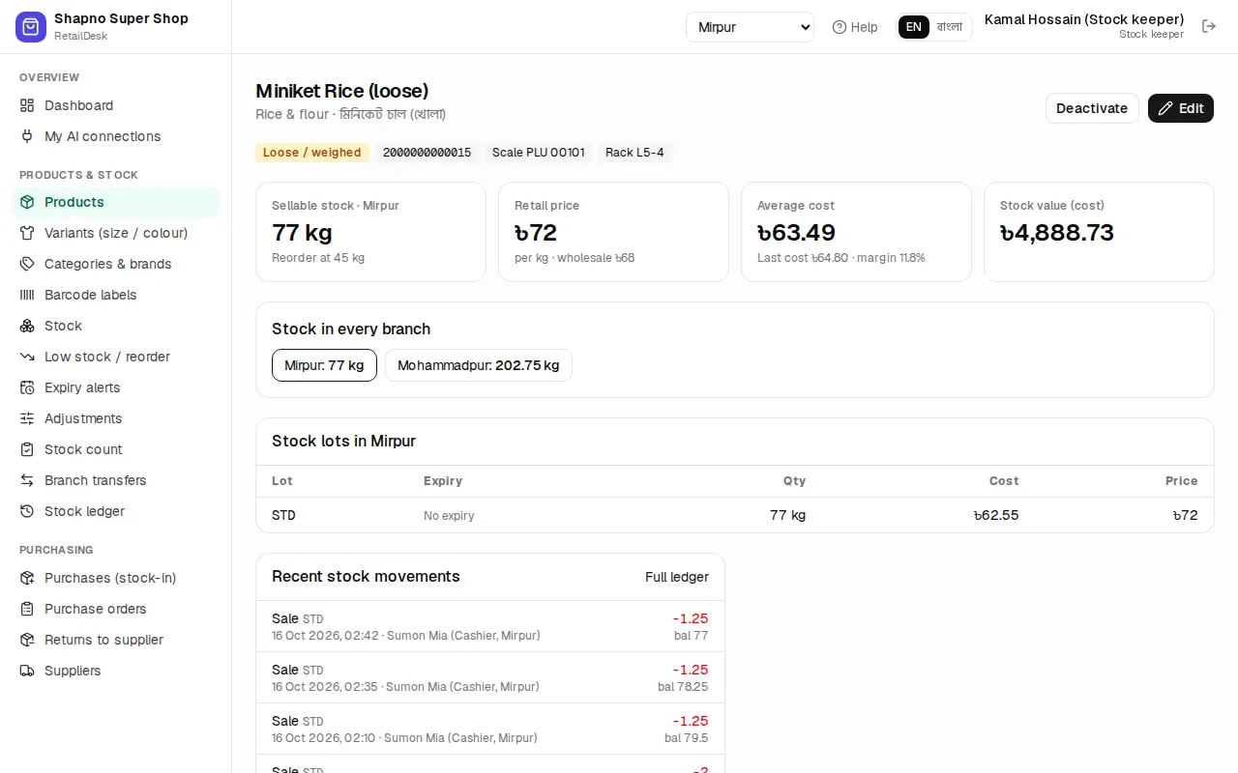This screenshot has height=773, width=1238.
Task: Click the Edit product button
Action: coord(1181,108)
